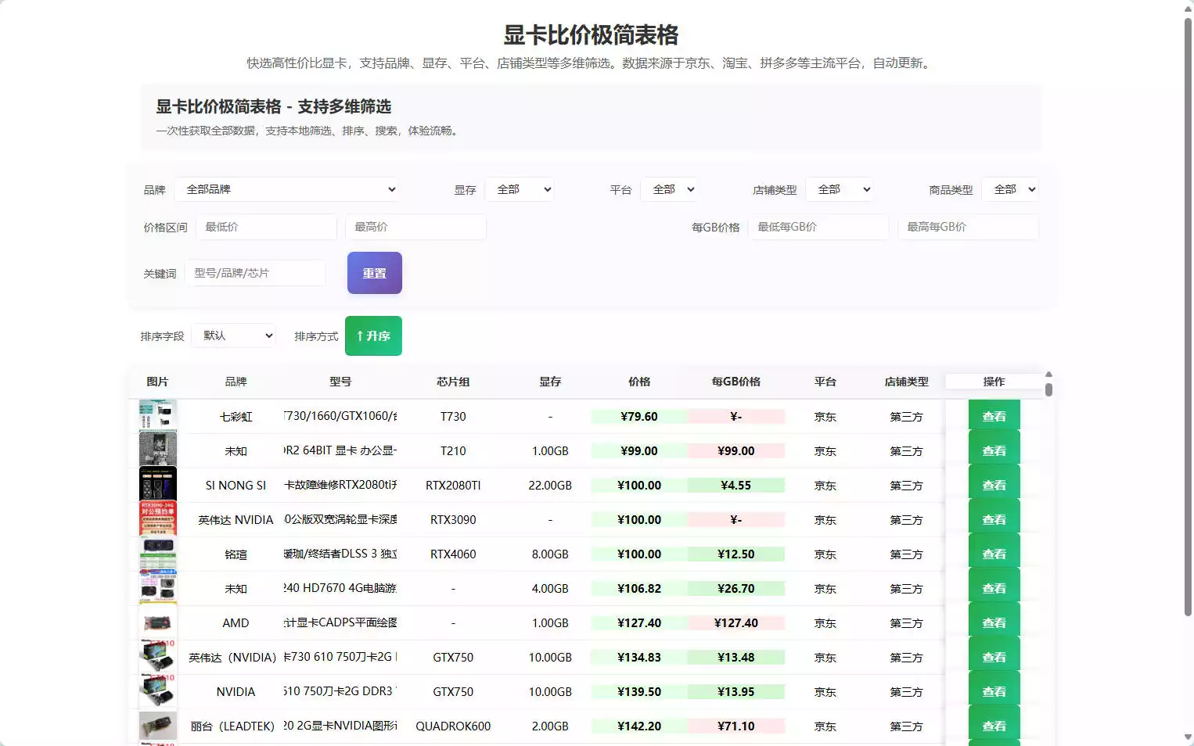The image size is (1194, 746).
Task: Click thumbnail of the 丽台 LEADTEK row
Action: coord(158,726)
